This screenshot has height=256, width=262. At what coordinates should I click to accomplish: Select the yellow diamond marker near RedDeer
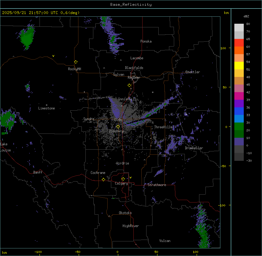click(129, 85)
